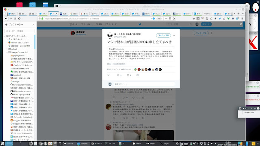
Task: Follow ルート66 with フォローする in the dialog
Action: coord(163,35)
